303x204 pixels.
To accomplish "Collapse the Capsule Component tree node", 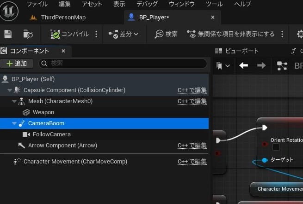I will [9, 90].
